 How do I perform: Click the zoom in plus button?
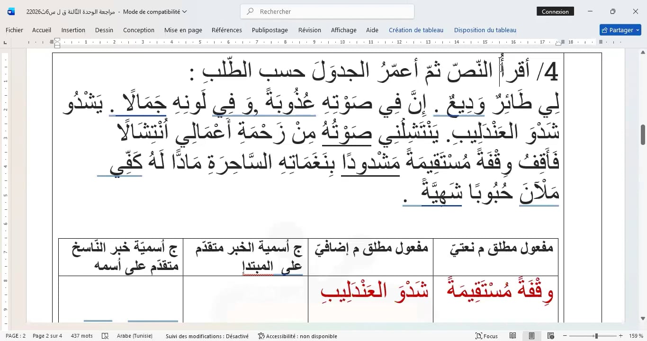[621, 336]
